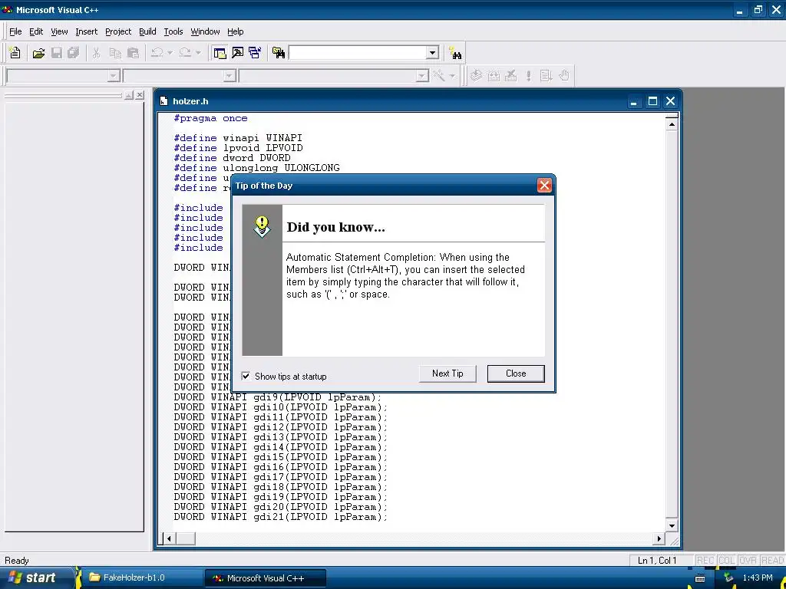Click Microsoft Visual C++ taskbar button
The image size is (786, 589).
[x=266, y=578]
